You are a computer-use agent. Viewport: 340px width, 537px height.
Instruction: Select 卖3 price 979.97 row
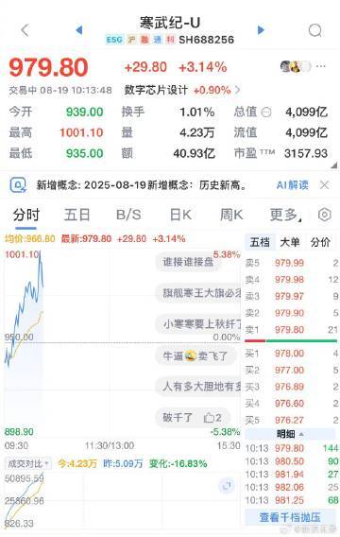pos(292,296)
